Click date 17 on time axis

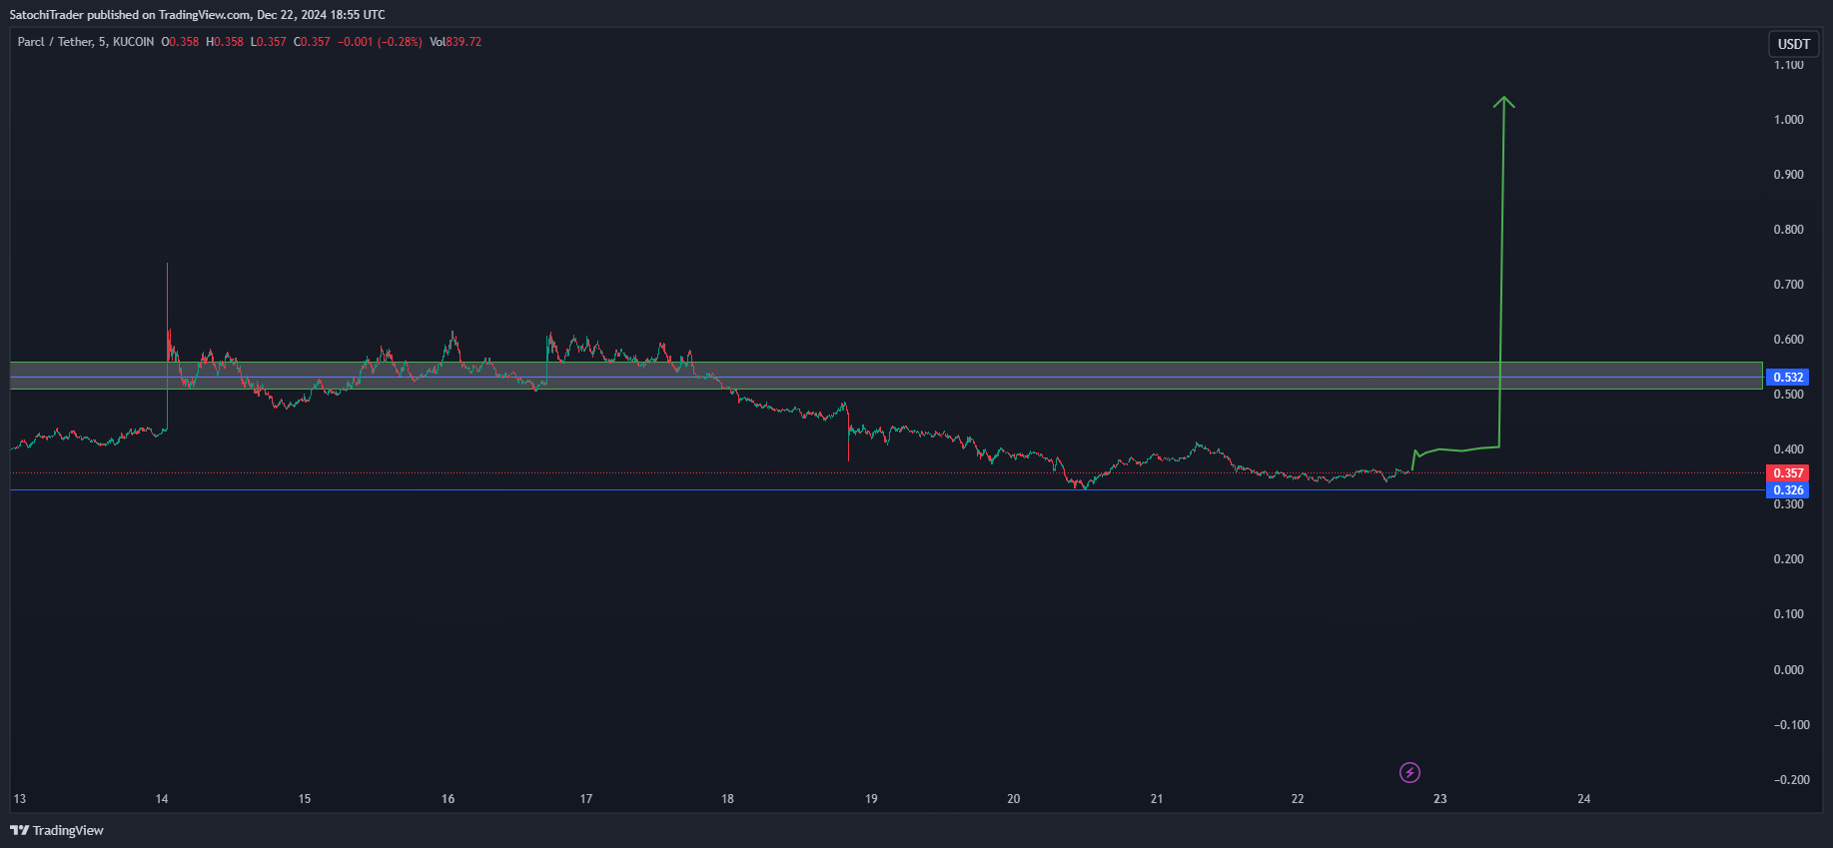tap(586, 799)
